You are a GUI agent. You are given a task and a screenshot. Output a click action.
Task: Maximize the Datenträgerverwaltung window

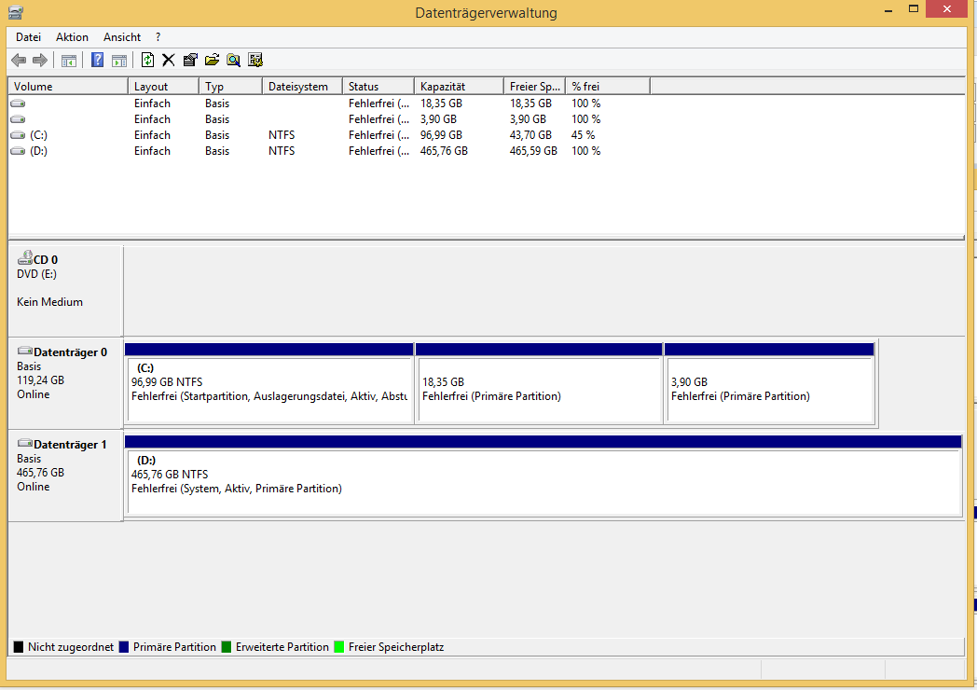point(914,9)
